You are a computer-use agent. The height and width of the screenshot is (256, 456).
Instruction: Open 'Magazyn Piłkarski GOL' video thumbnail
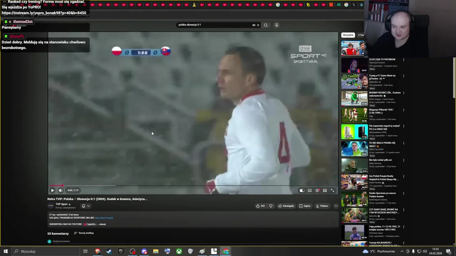tap(354, 115)
